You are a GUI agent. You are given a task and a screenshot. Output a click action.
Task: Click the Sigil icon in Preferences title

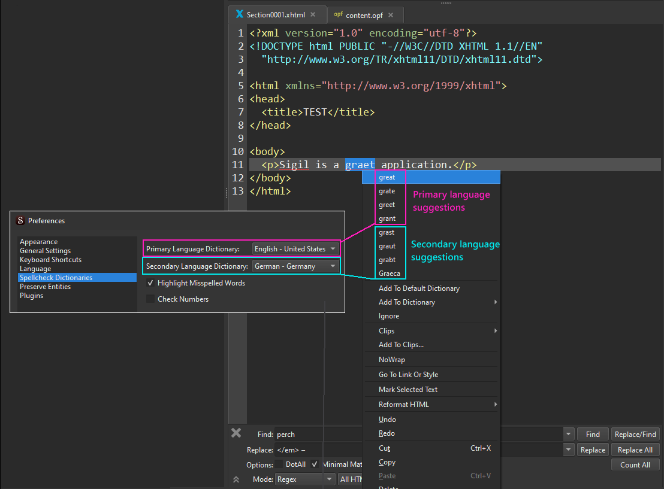pyautogui.click(x=20, y=221)
